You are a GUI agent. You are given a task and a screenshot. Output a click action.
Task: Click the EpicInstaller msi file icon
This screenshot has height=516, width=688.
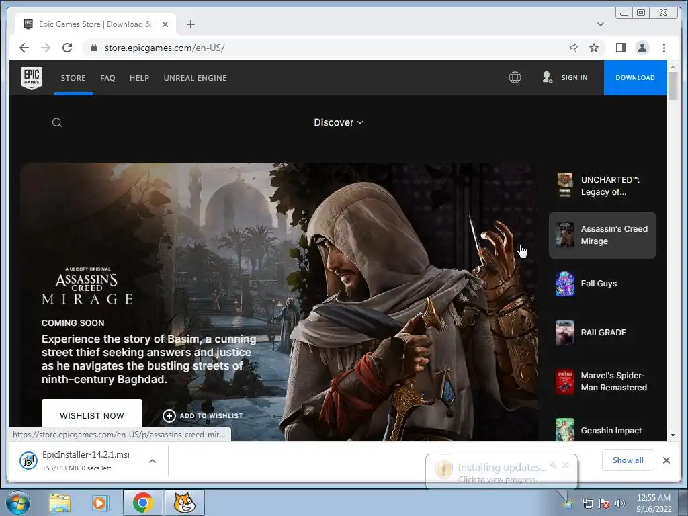[28, 460]
